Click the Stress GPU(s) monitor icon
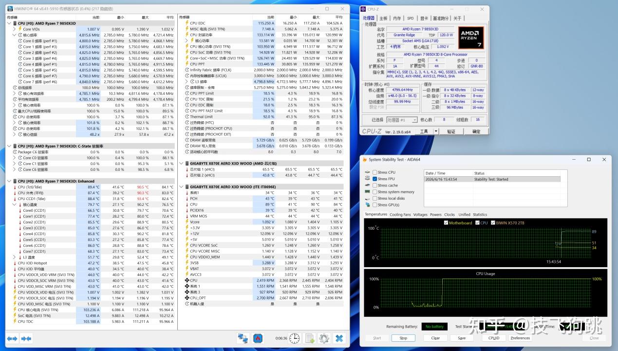This screenshot has width=618, height=351. coord(367,205)
